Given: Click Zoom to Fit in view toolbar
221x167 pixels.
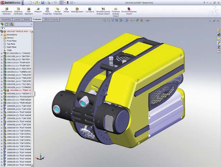Looking at the screenshot, I should tap(105, 20).
